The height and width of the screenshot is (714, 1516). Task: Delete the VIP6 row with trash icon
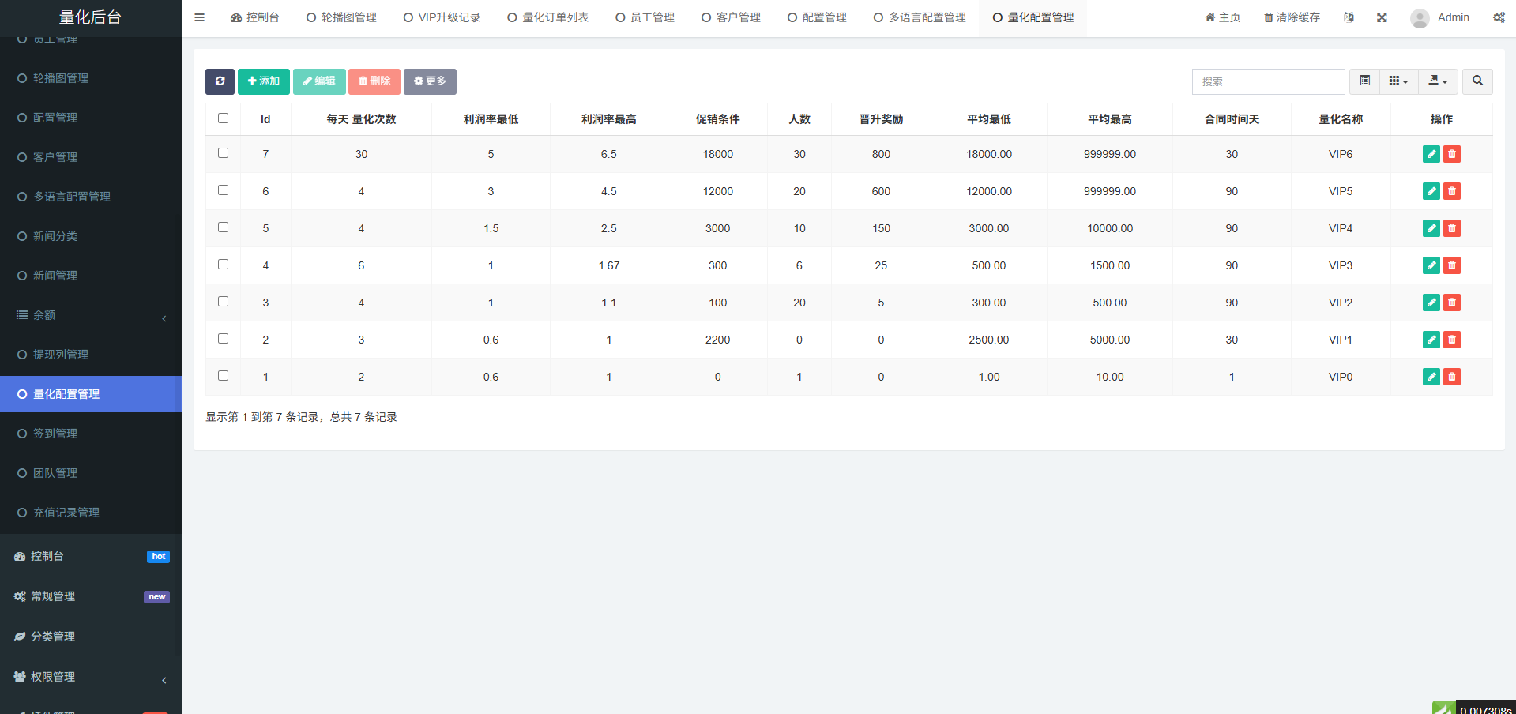(1452, 154)
